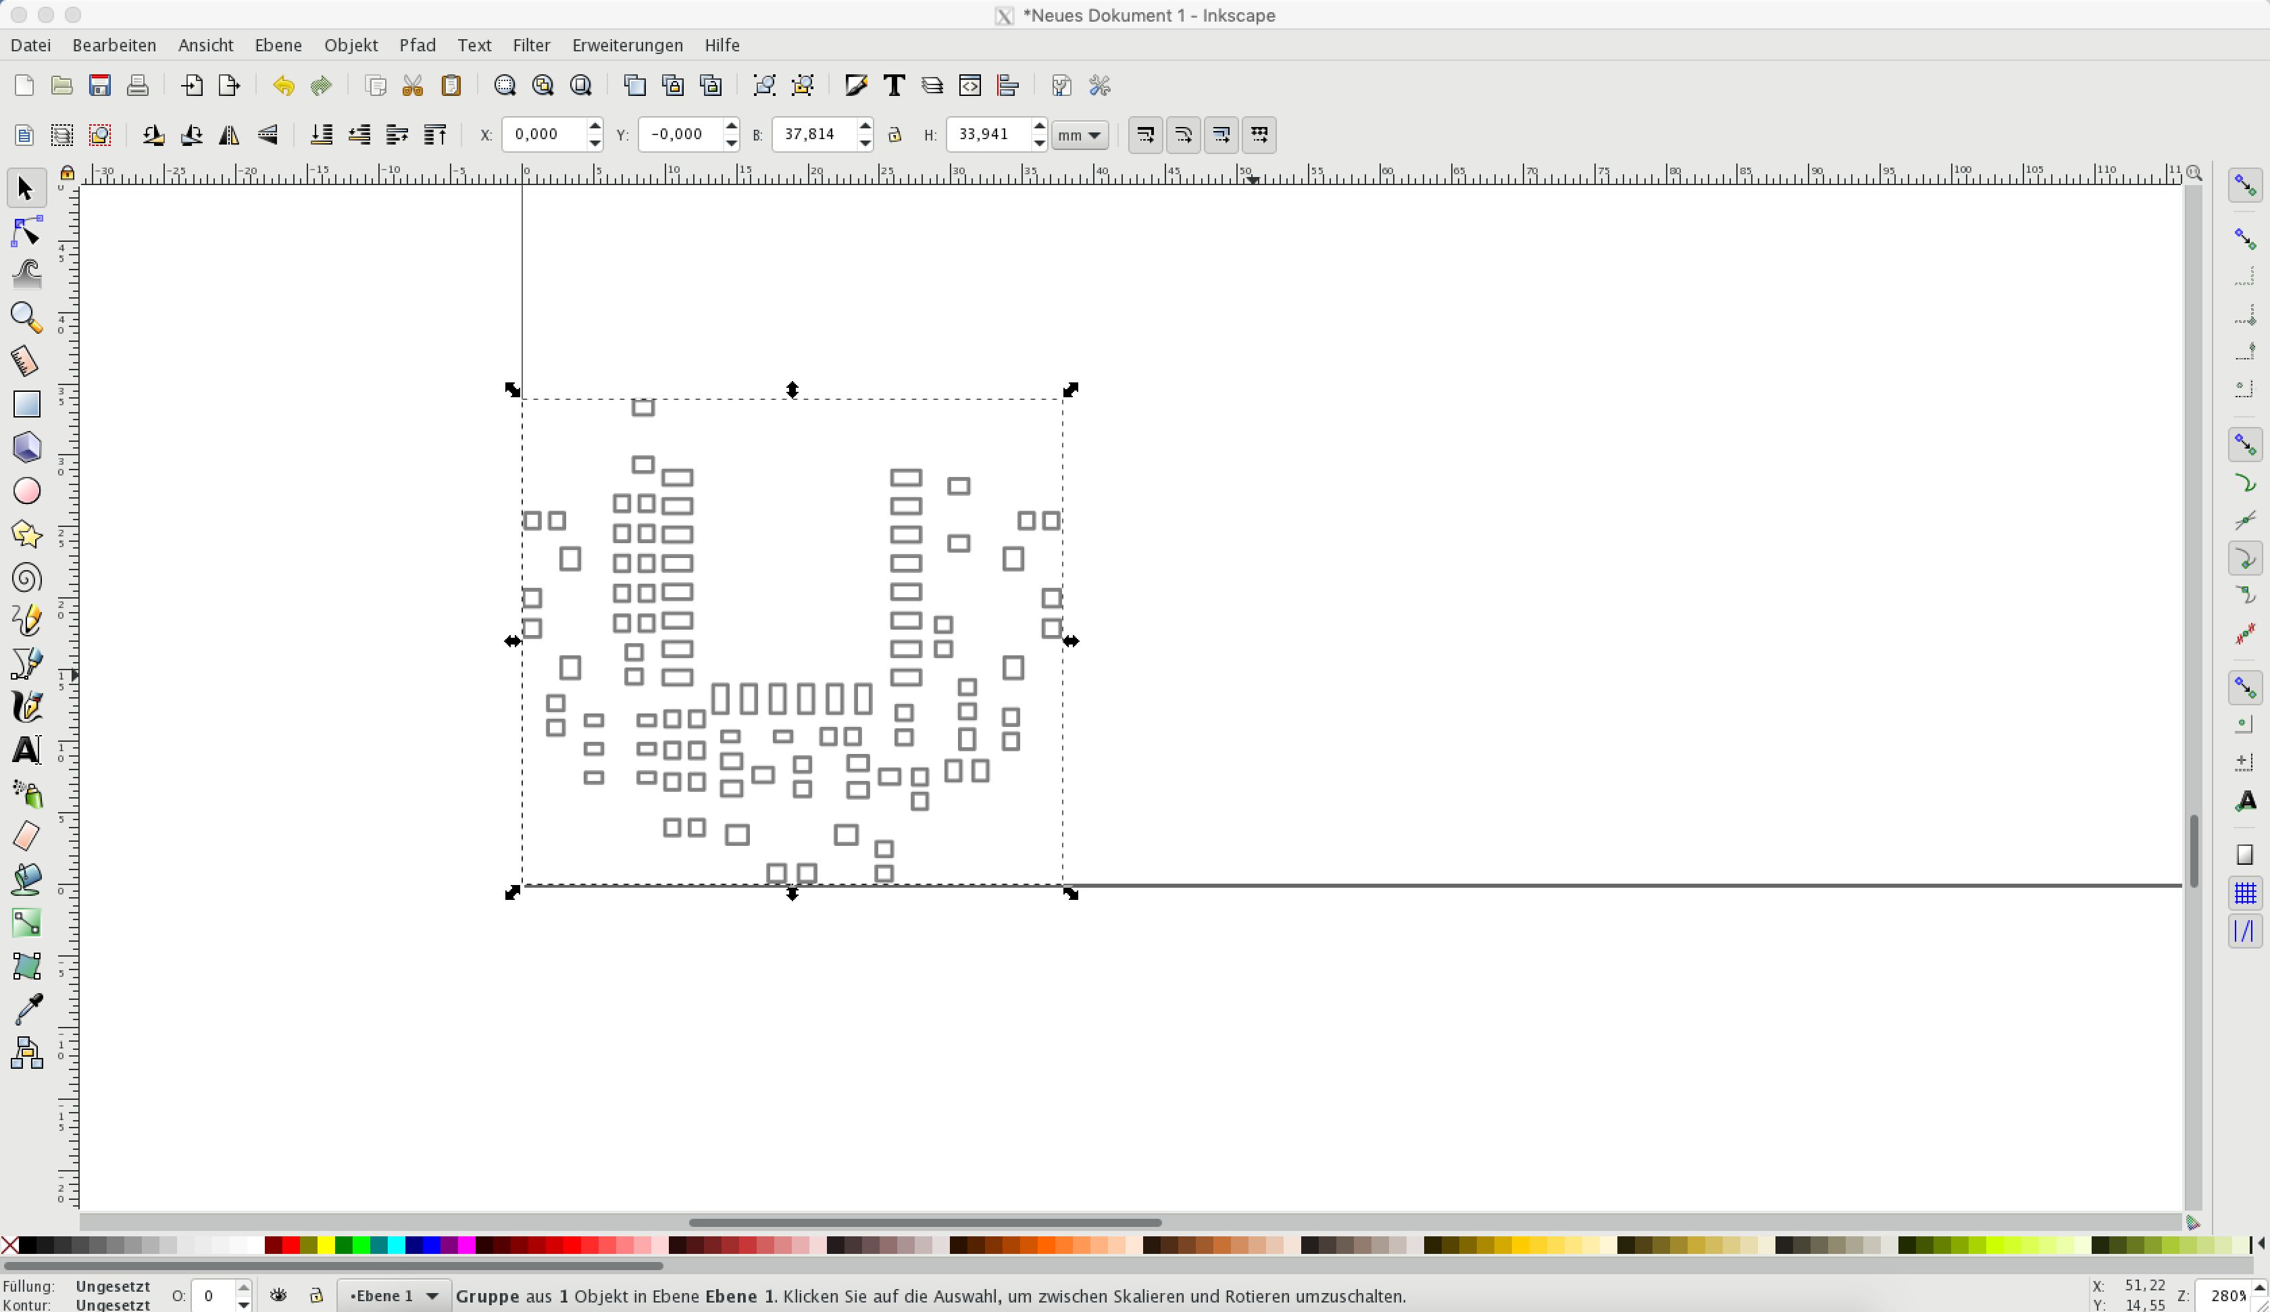Select the node editing tool

tap(26, 230)
